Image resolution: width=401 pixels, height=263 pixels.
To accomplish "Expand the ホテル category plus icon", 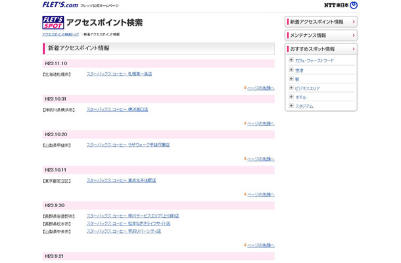I will tap(291, 97).
